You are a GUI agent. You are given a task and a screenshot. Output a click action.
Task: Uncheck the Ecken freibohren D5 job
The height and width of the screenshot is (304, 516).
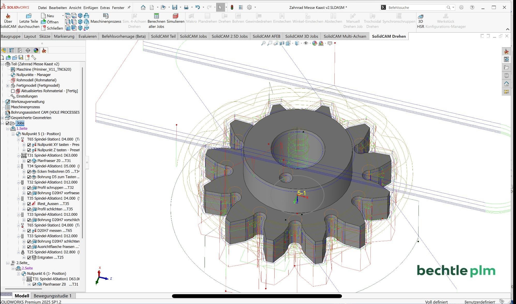coord(29,172)
